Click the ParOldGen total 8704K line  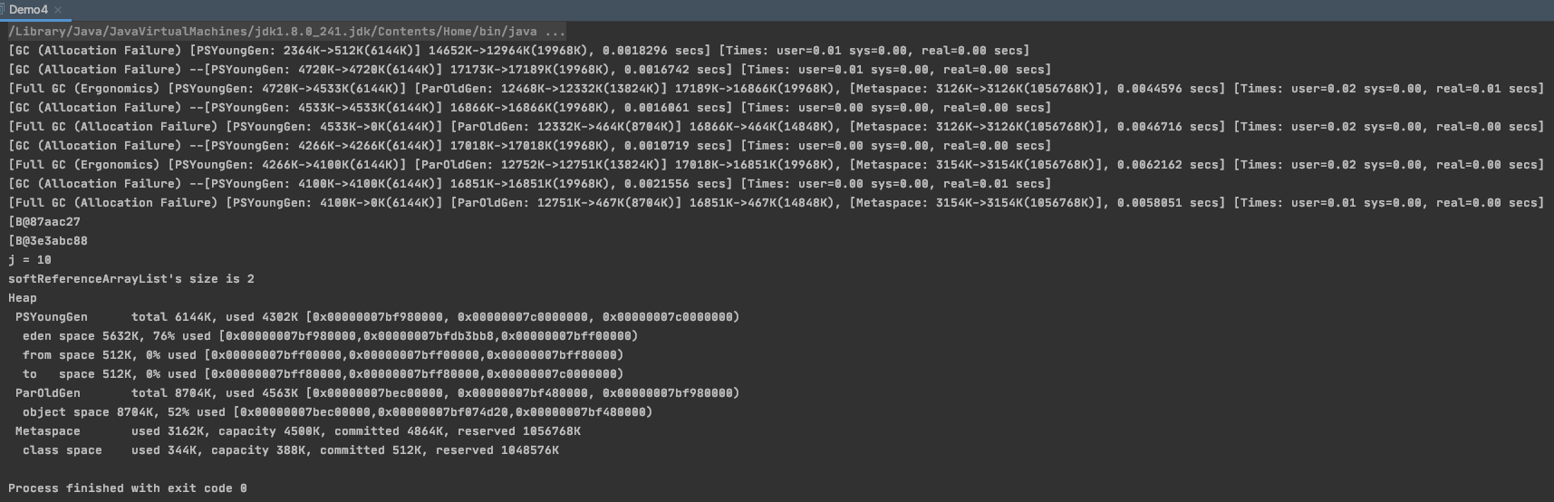(376, 393)
